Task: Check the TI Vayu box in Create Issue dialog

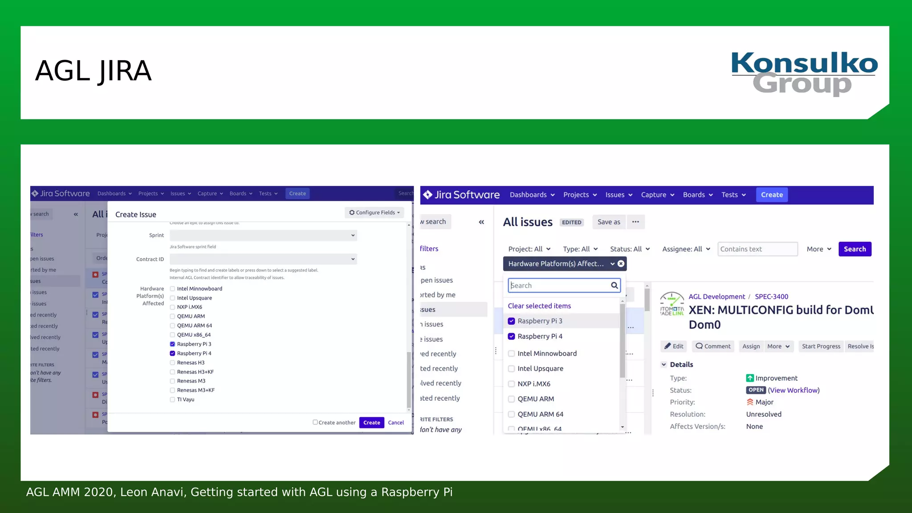Action: [x=172, y=399]
